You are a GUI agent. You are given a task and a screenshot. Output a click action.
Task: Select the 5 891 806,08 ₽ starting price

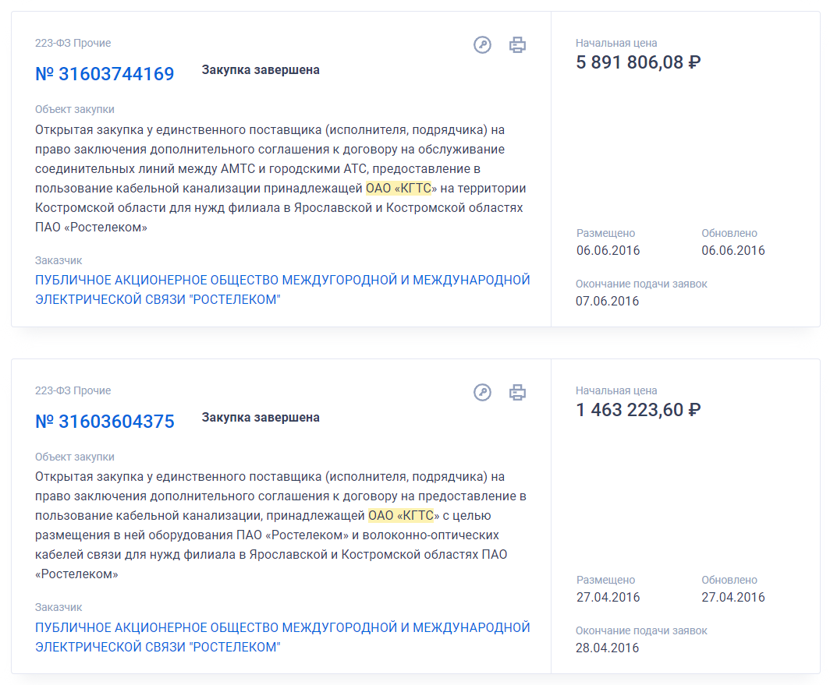coord(638,62)
